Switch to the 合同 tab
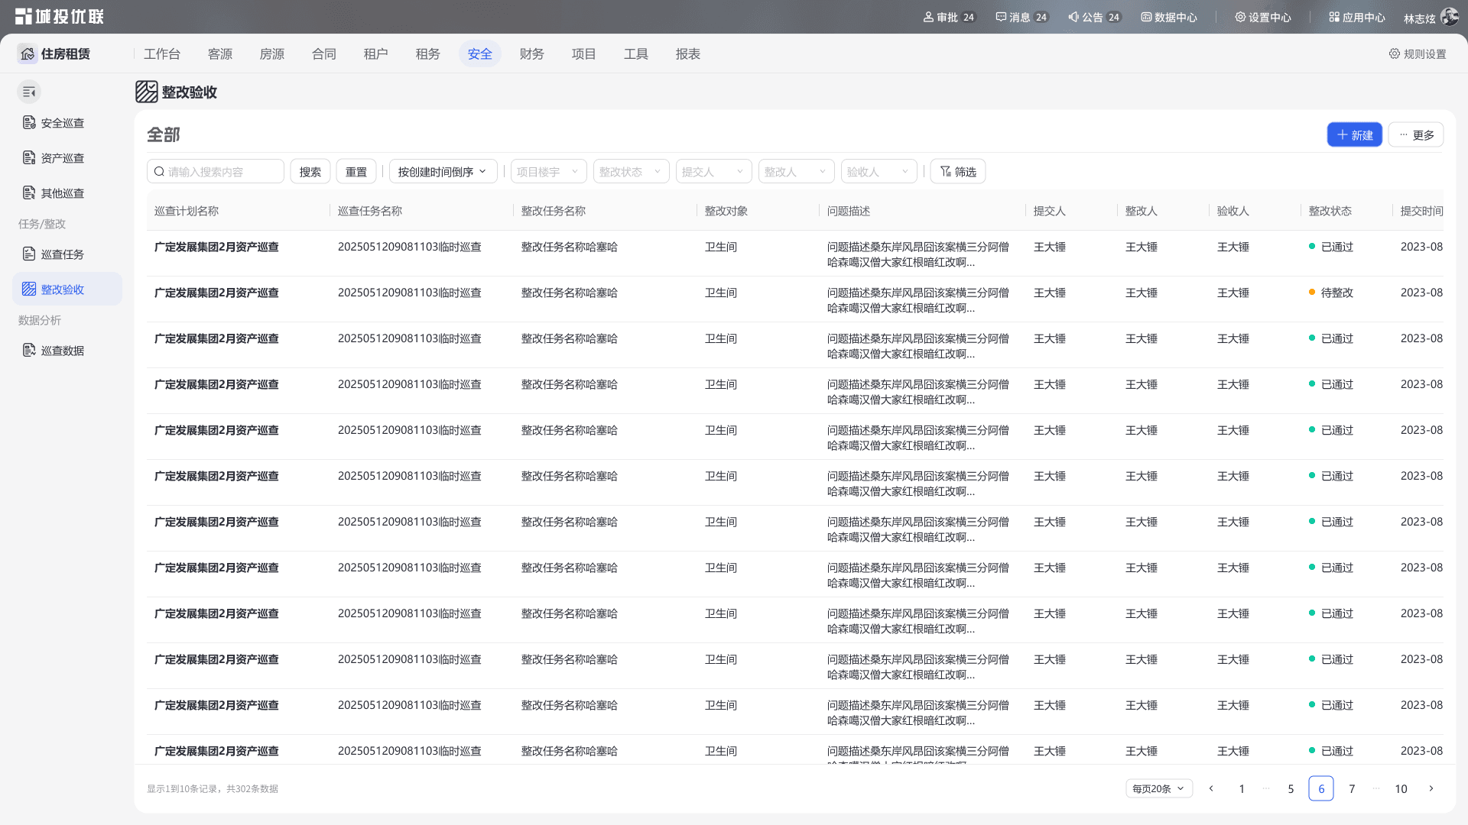 (324, 53)
